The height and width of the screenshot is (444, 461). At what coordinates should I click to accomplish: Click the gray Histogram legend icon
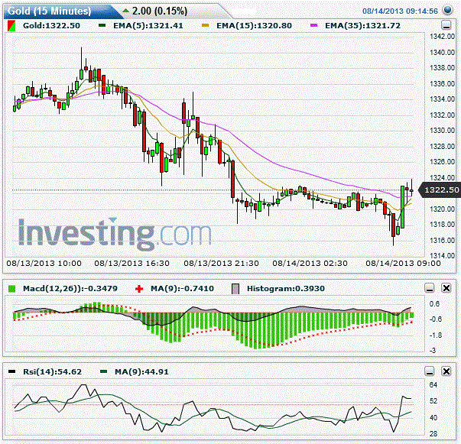235,289
